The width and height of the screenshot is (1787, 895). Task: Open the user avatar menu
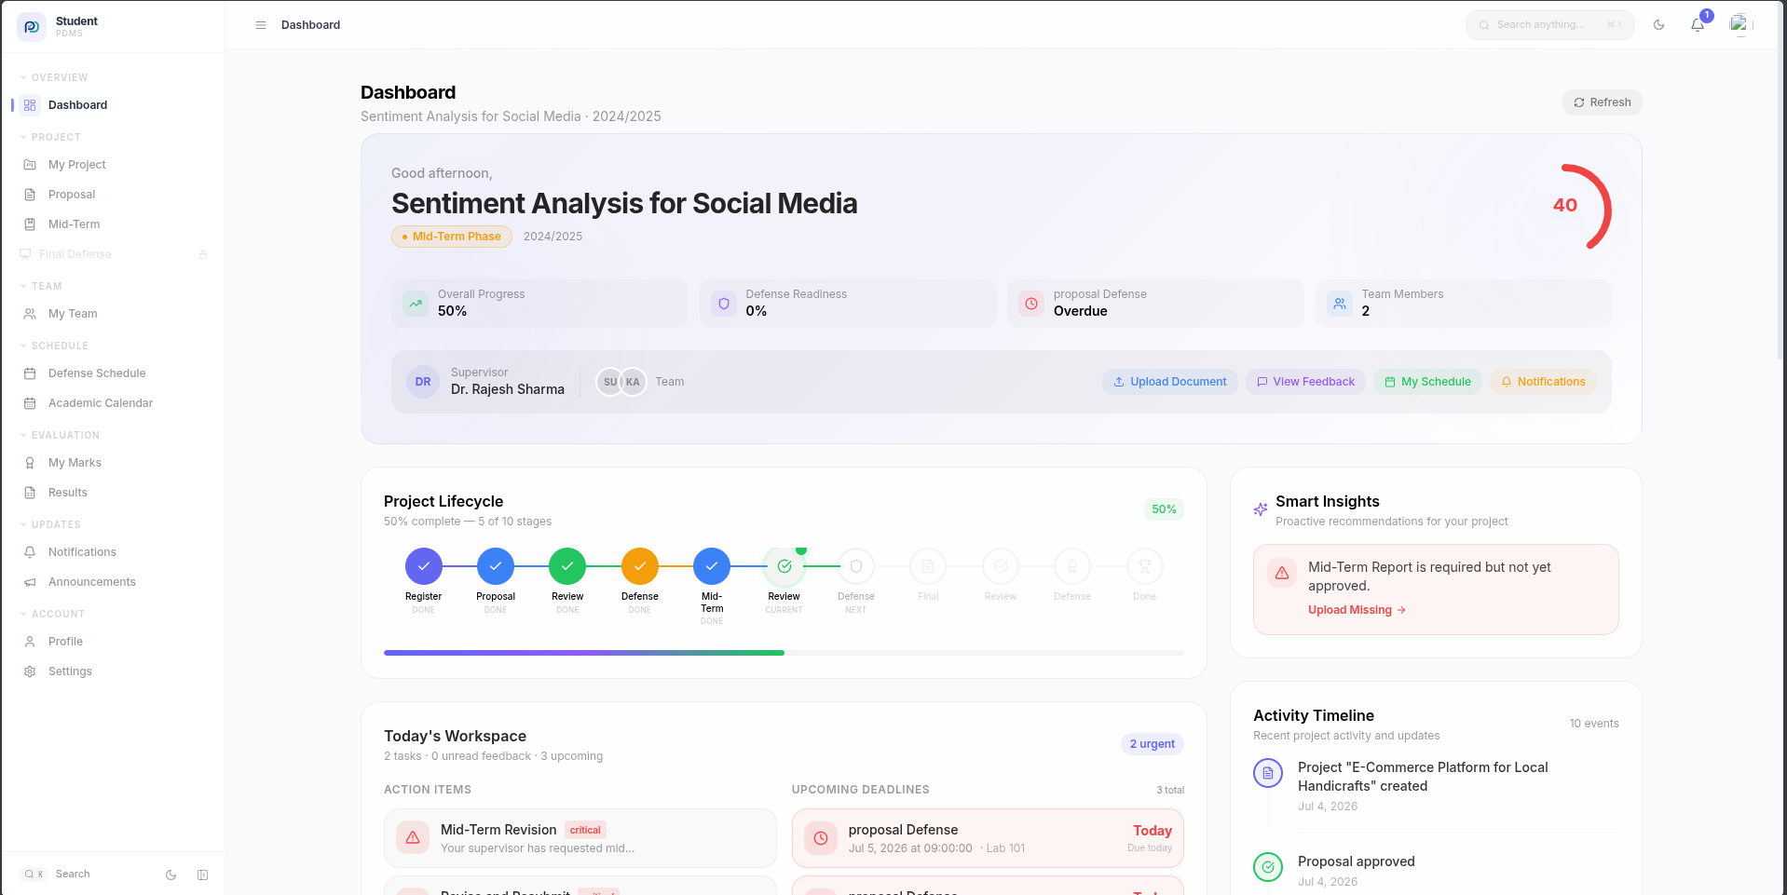pos(1739,25)
